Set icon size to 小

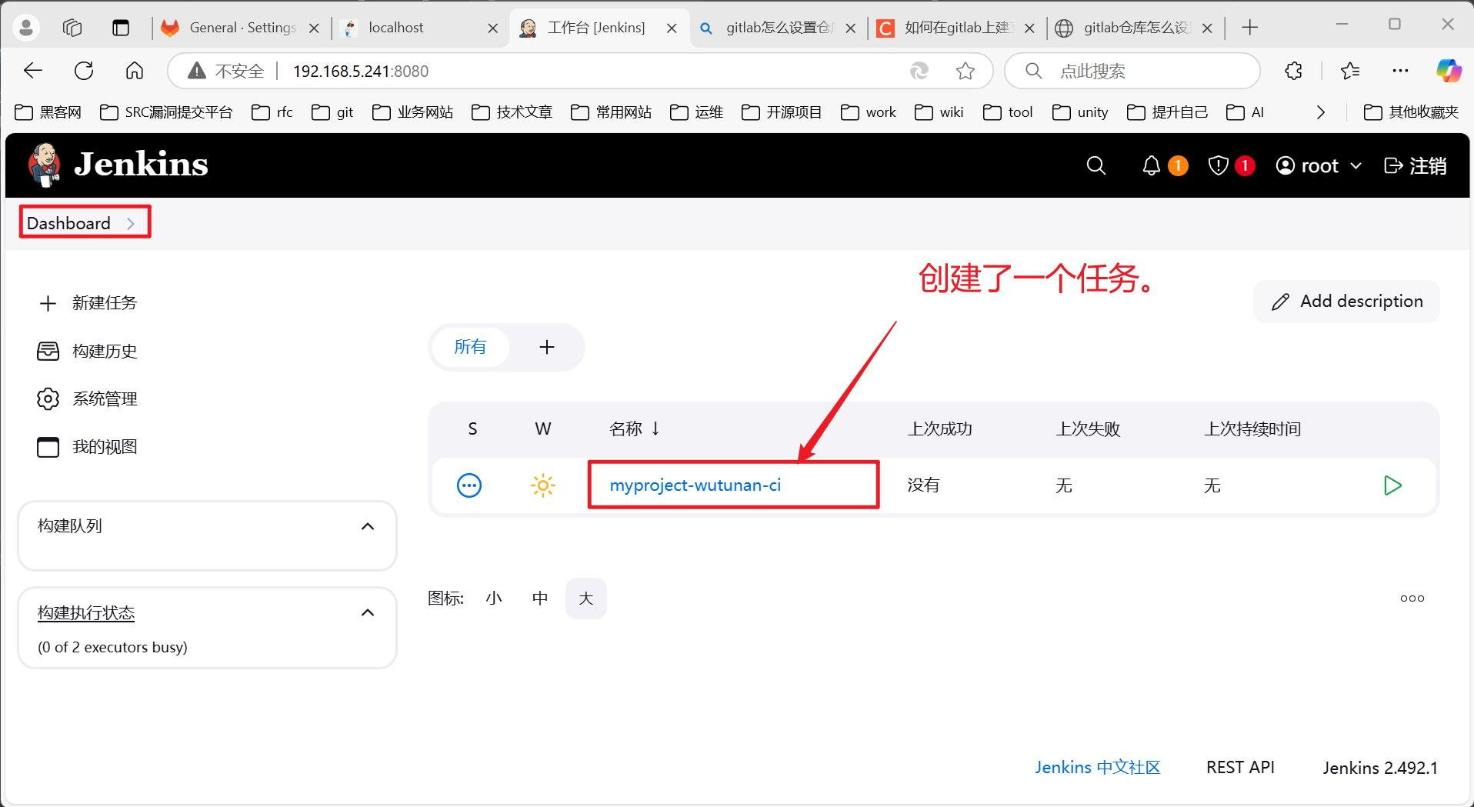494,599
